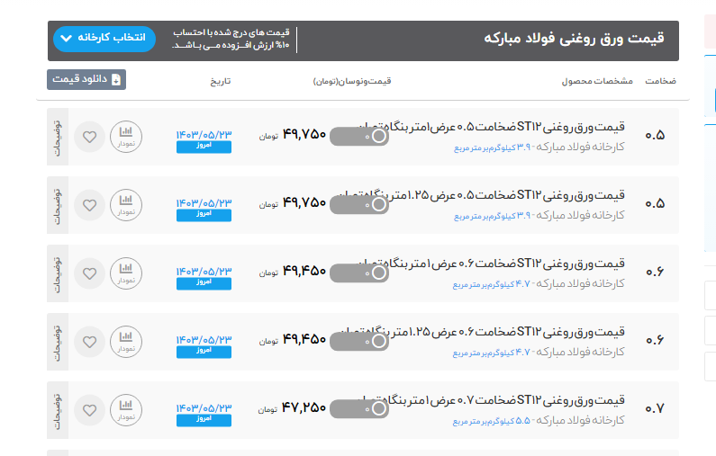This screenshot has width=716, height=456.
Task: Favorite the 0.5 thickness, 1 meter width product with heart
Action: click(89, 137)
